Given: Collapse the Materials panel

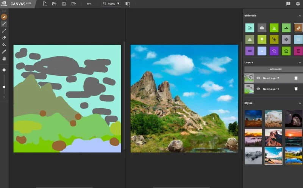Looking at the screenshot, I should [300, 16].
